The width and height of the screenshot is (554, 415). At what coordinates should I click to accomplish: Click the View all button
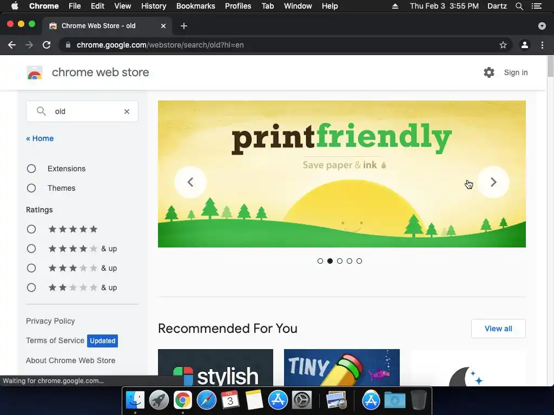coord(498,329)
